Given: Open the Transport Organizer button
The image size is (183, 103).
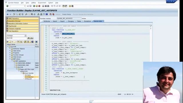Looking at the screenshot, I should click(x=22, y=29).
